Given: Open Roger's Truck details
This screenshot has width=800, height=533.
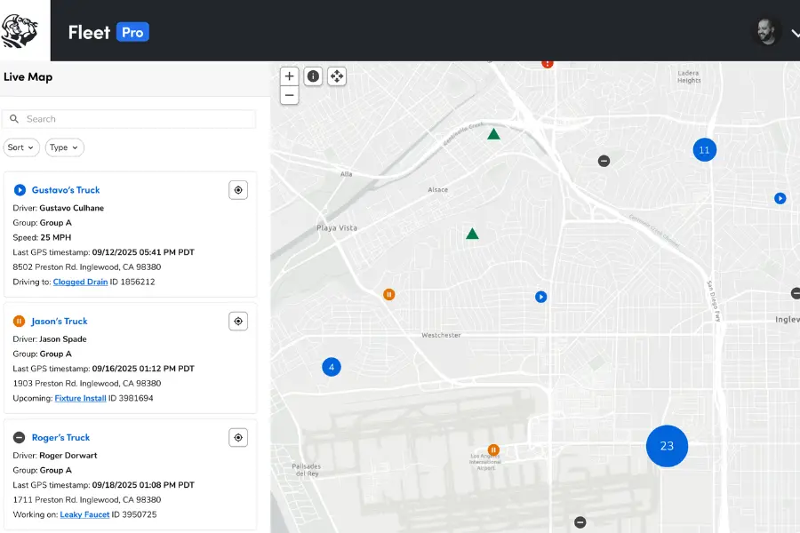Looking at the screenshot, I should [60, 438].
